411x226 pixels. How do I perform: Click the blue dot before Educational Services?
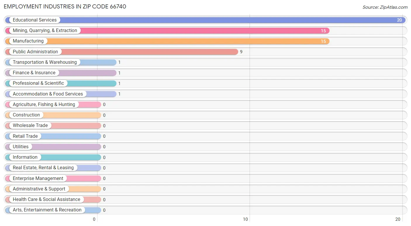pyautogui.click(x=8, y=20)
